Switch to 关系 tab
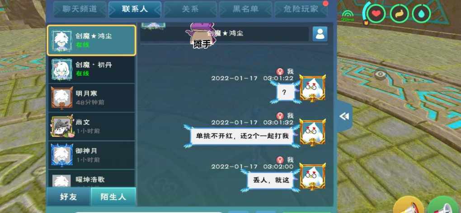This screenshot has height=213, width=461. click(190, 9)
